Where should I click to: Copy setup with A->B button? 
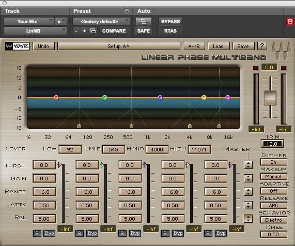point(194,46)
